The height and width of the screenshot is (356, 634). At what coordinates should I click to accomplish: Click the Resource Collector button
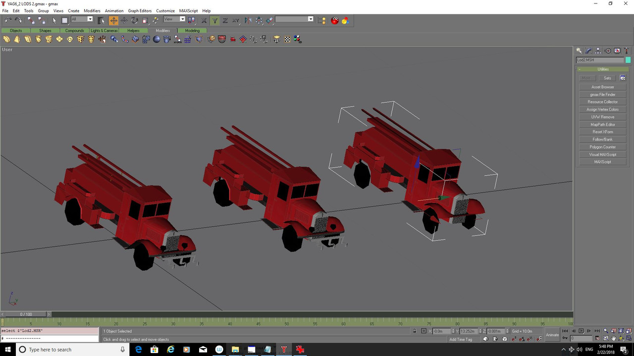pyautogui.click(x=603, y=102)
